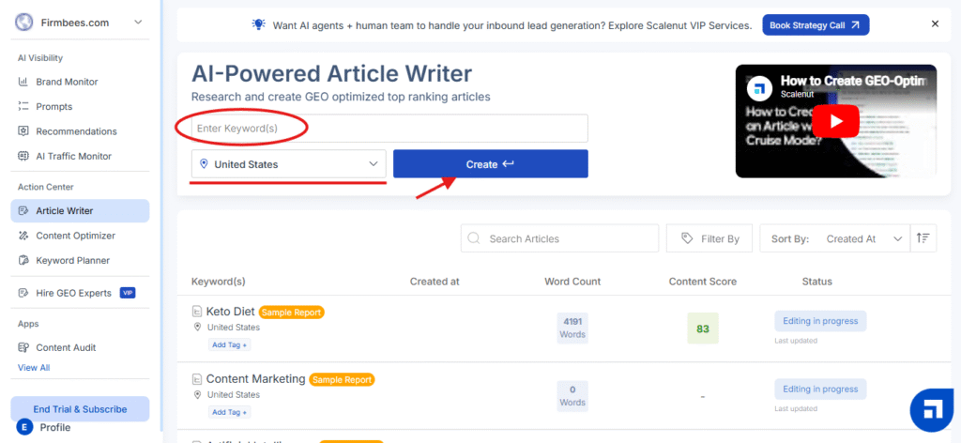Click the Keyword Planner icon
961x443 pixels.
tap(23, 260)
